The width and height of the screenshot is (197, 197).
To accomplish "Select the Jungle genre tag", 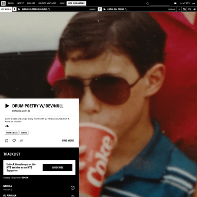I will (24, 133).
